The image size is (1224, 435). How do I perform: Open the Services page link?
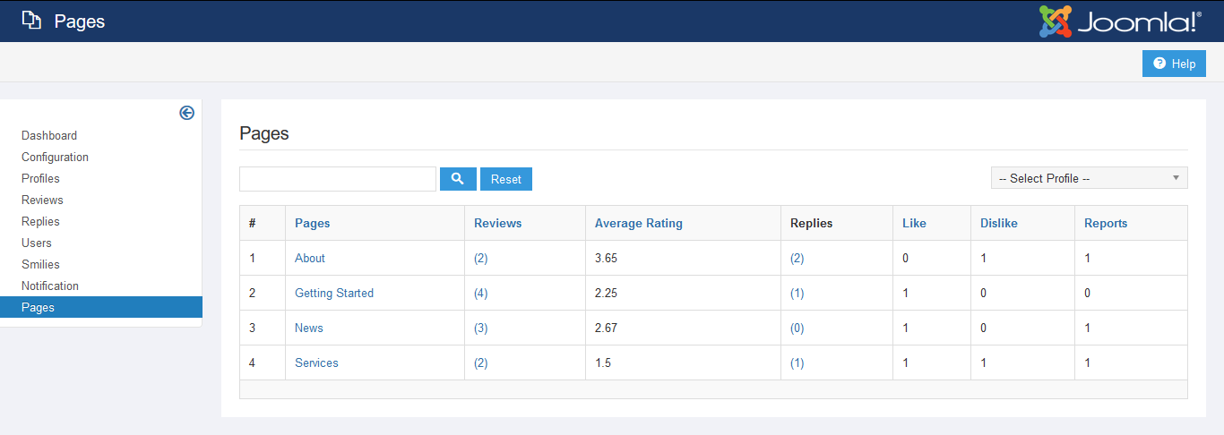pos(316,363)
